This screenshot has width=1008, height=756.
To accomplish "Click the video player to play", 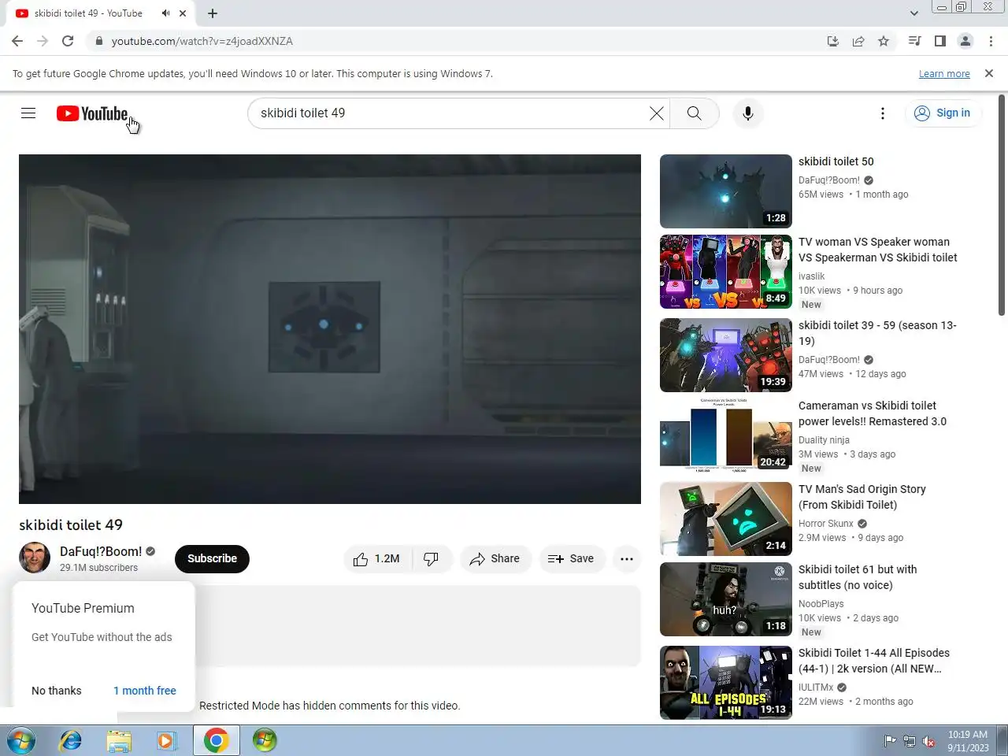I will pyautogui.click(x=330, y=329).
